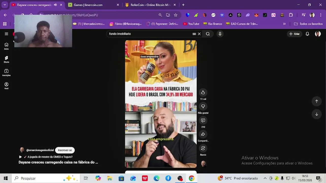This screenshot has width=326, height=183.
Task: Show hidden system tray icons
Action: click(265, 178)
